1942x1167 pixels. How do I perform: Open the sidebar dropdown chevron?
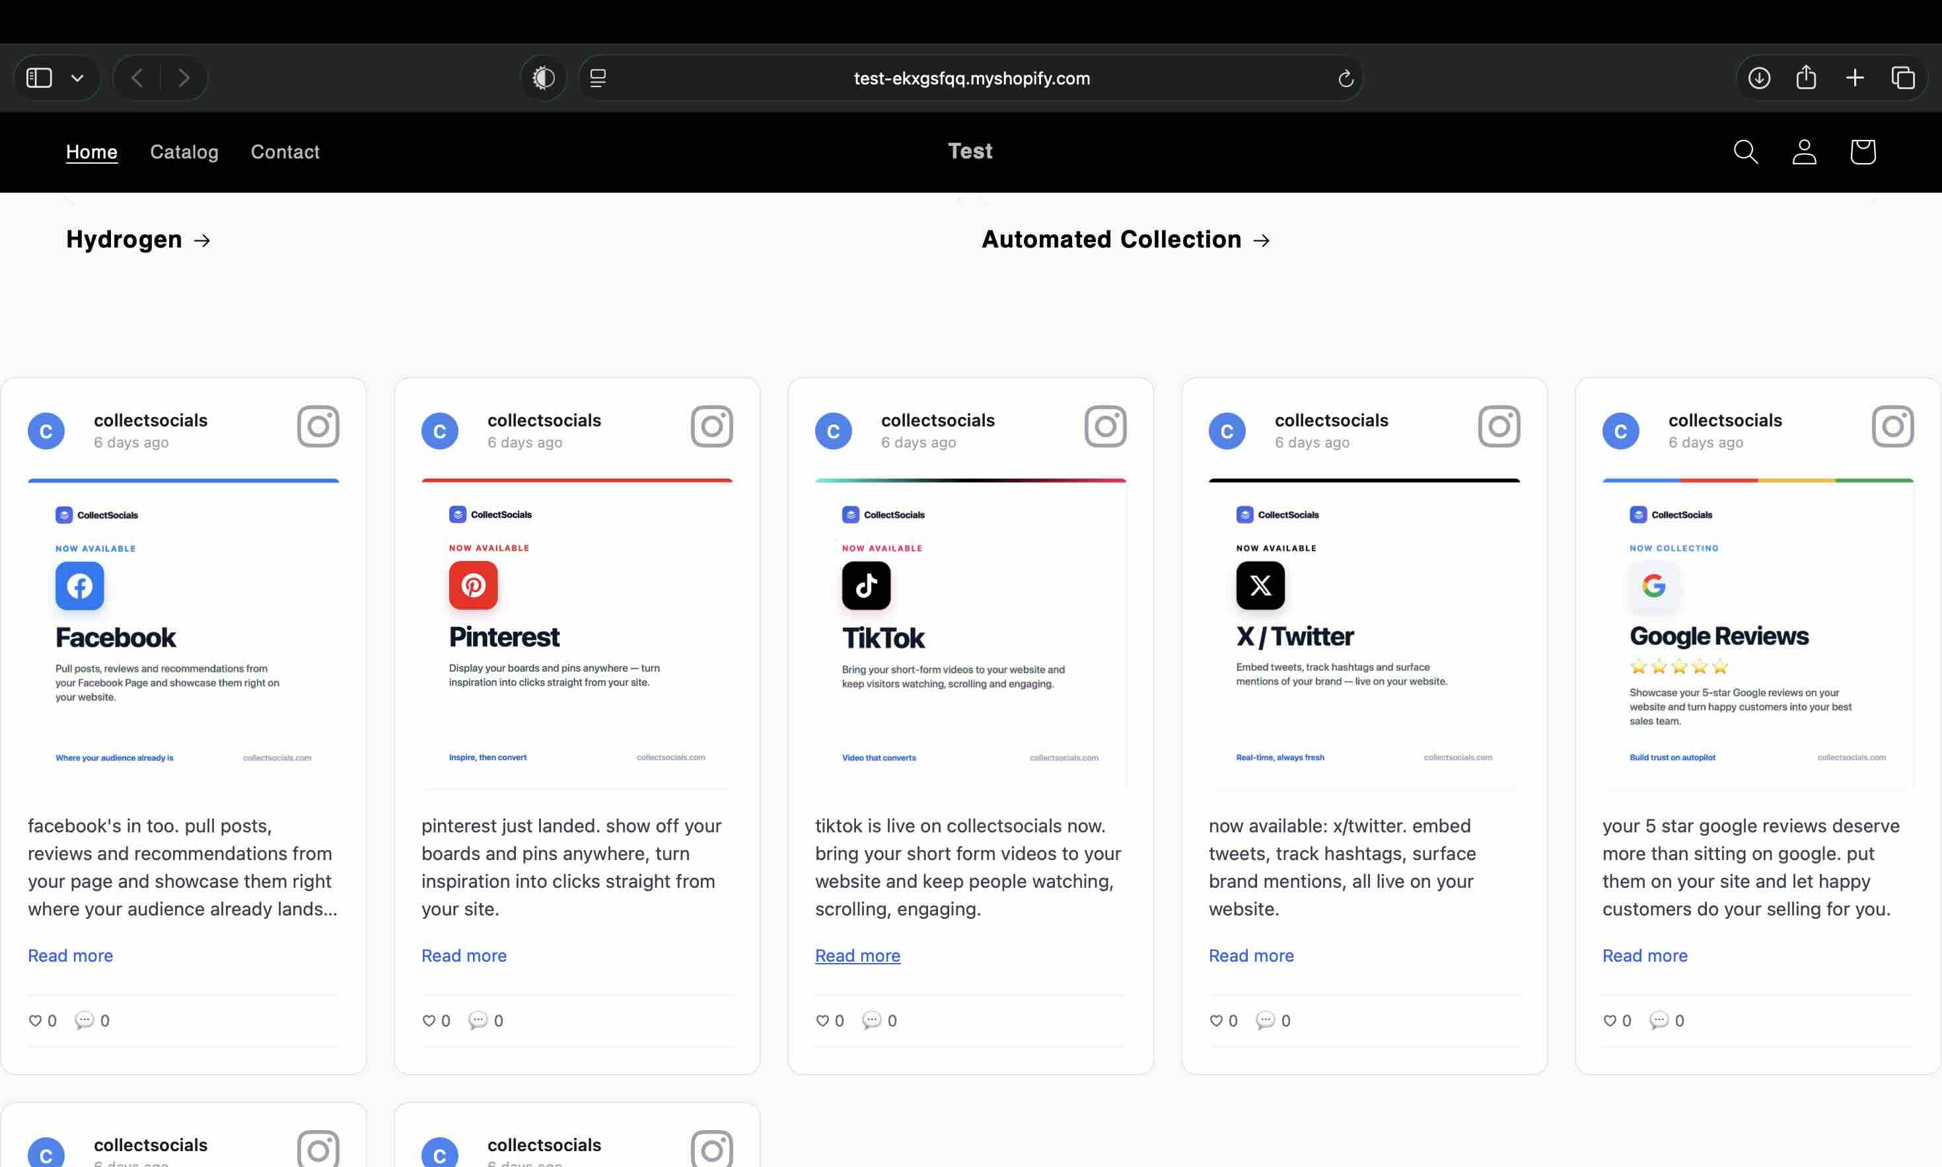77,78
